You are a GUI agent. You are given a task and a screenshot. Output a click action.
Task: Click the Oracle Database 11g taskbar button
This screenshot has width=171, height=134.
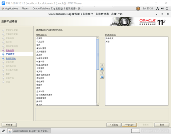pyautogui.click(x=29, y=131)
